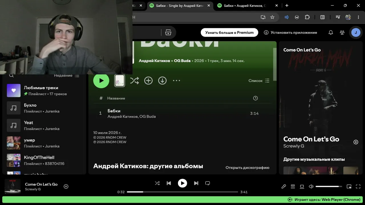Download the Бабки album
The image size is (365, 205).
162,81
